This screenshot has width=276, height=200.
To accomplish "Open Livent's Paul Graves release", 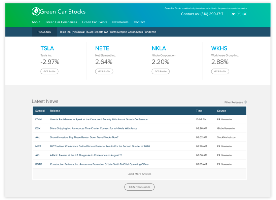I will [99, 119].
